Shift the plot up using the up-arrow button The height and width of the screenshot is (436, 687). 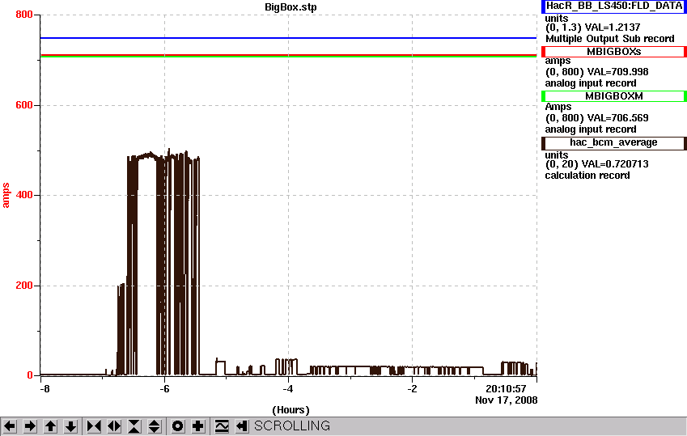50,426
